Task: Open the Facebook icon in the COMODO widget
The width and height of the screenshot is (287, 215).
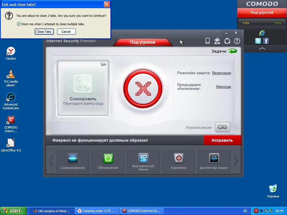Action: (266, 41)
